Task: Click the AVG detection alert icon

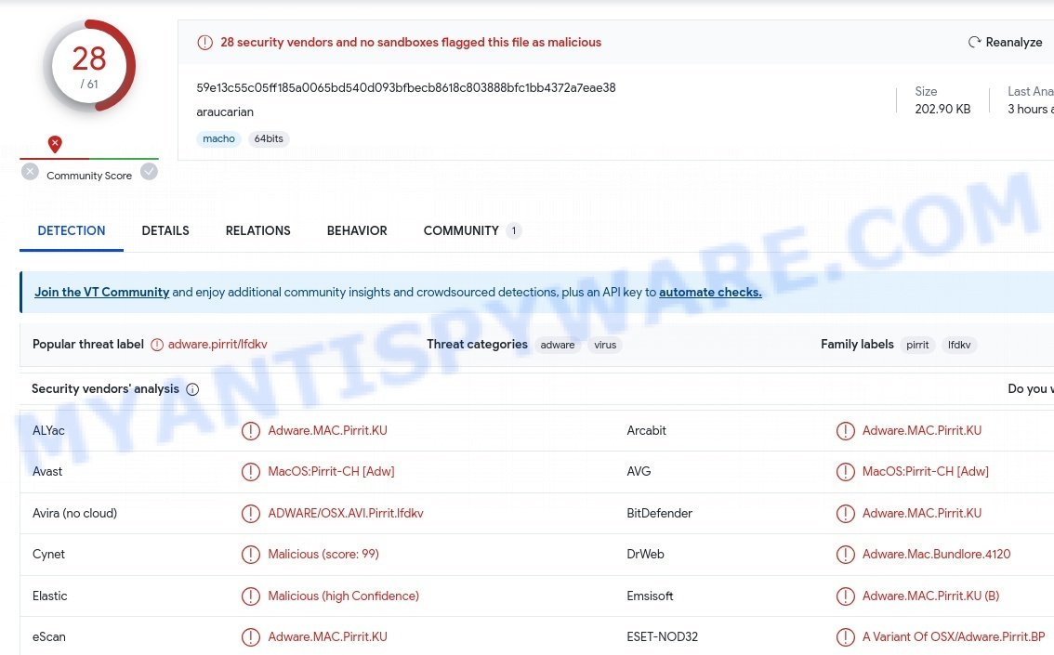Action: click(x=846, y=472)
